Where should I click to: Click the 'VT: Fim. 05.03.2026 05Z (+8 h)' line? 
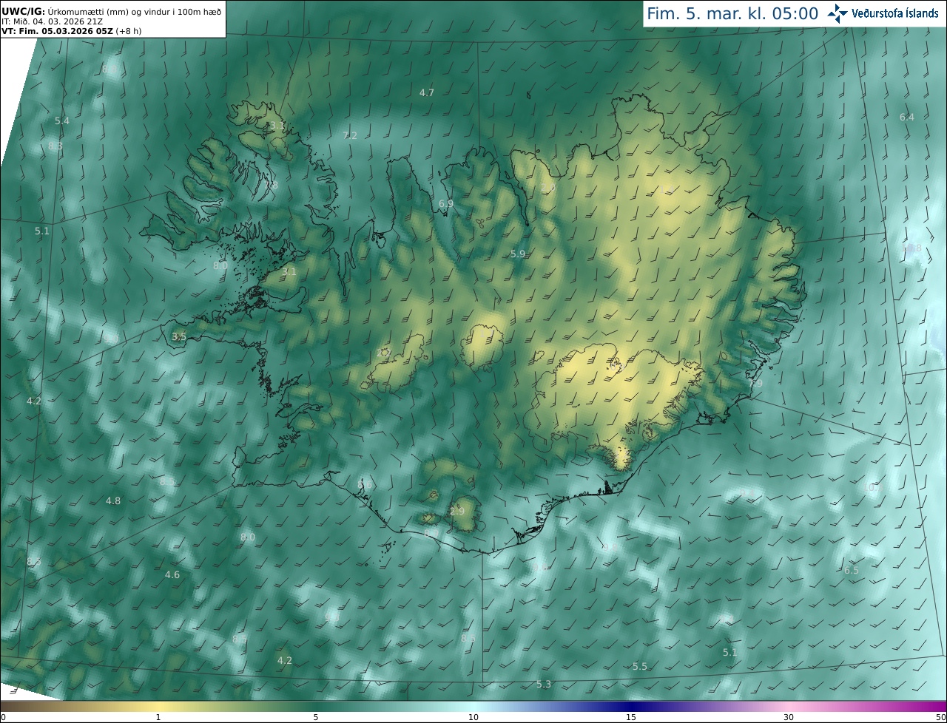[x=73, y=31]
